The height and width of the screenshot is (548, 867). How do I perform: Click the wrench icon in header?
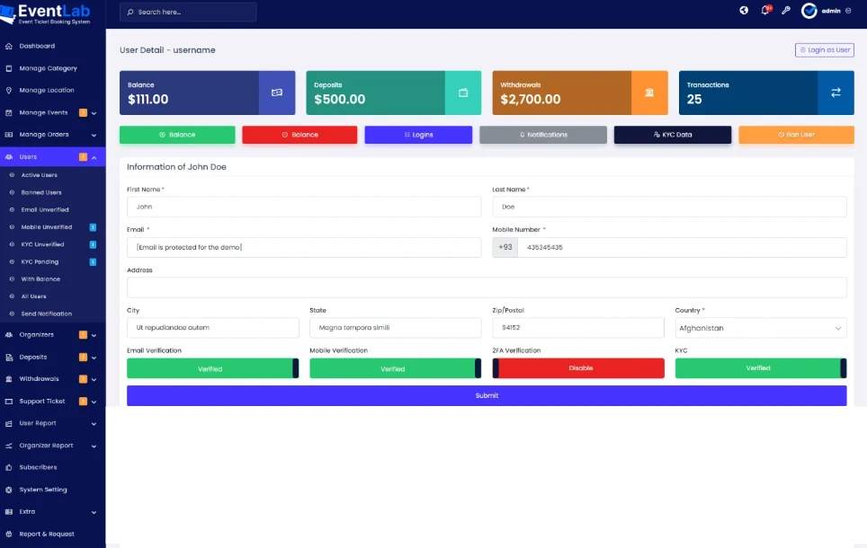pos(785,11)
